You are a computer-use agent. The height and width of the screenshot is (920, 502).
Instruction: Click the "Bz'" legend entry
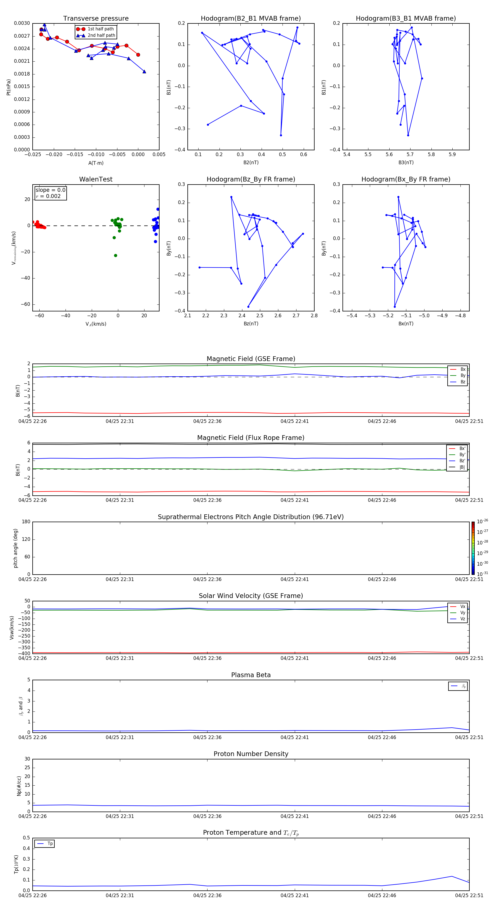(x=457, y=461)
